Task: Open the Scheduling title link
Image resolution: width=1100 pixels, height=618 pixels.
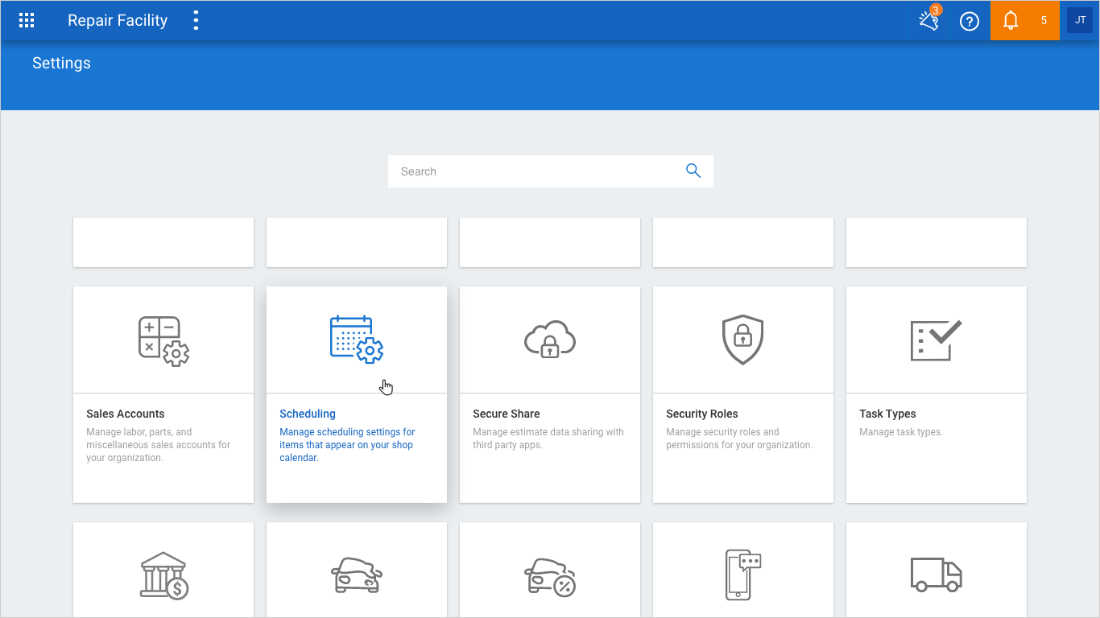Action: [308, 414]
